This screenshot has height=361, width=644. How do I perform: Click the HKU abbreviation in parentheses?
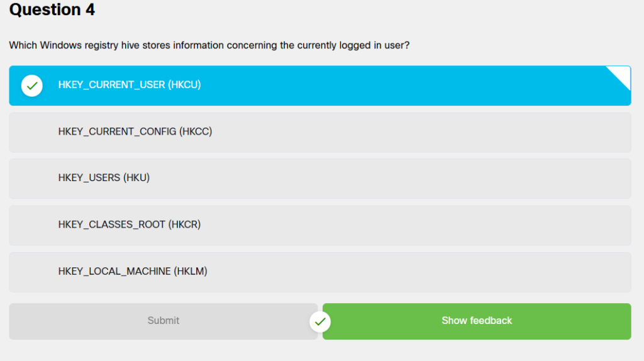[x=136, y=177]
